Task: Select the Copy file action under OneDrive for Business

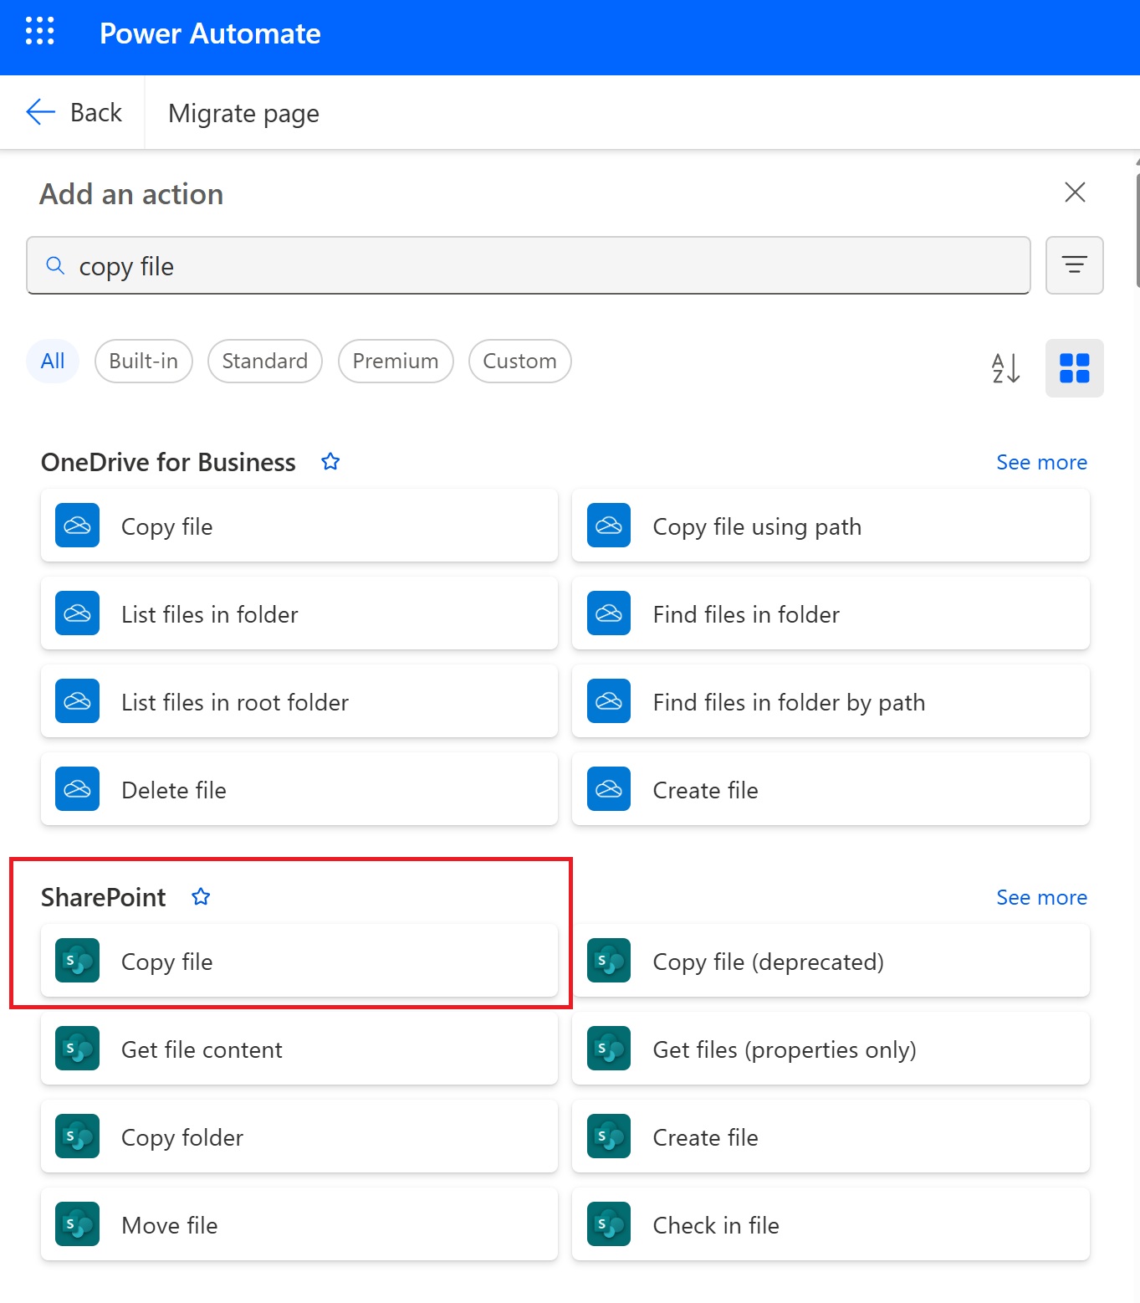Action: pos(299,526)
